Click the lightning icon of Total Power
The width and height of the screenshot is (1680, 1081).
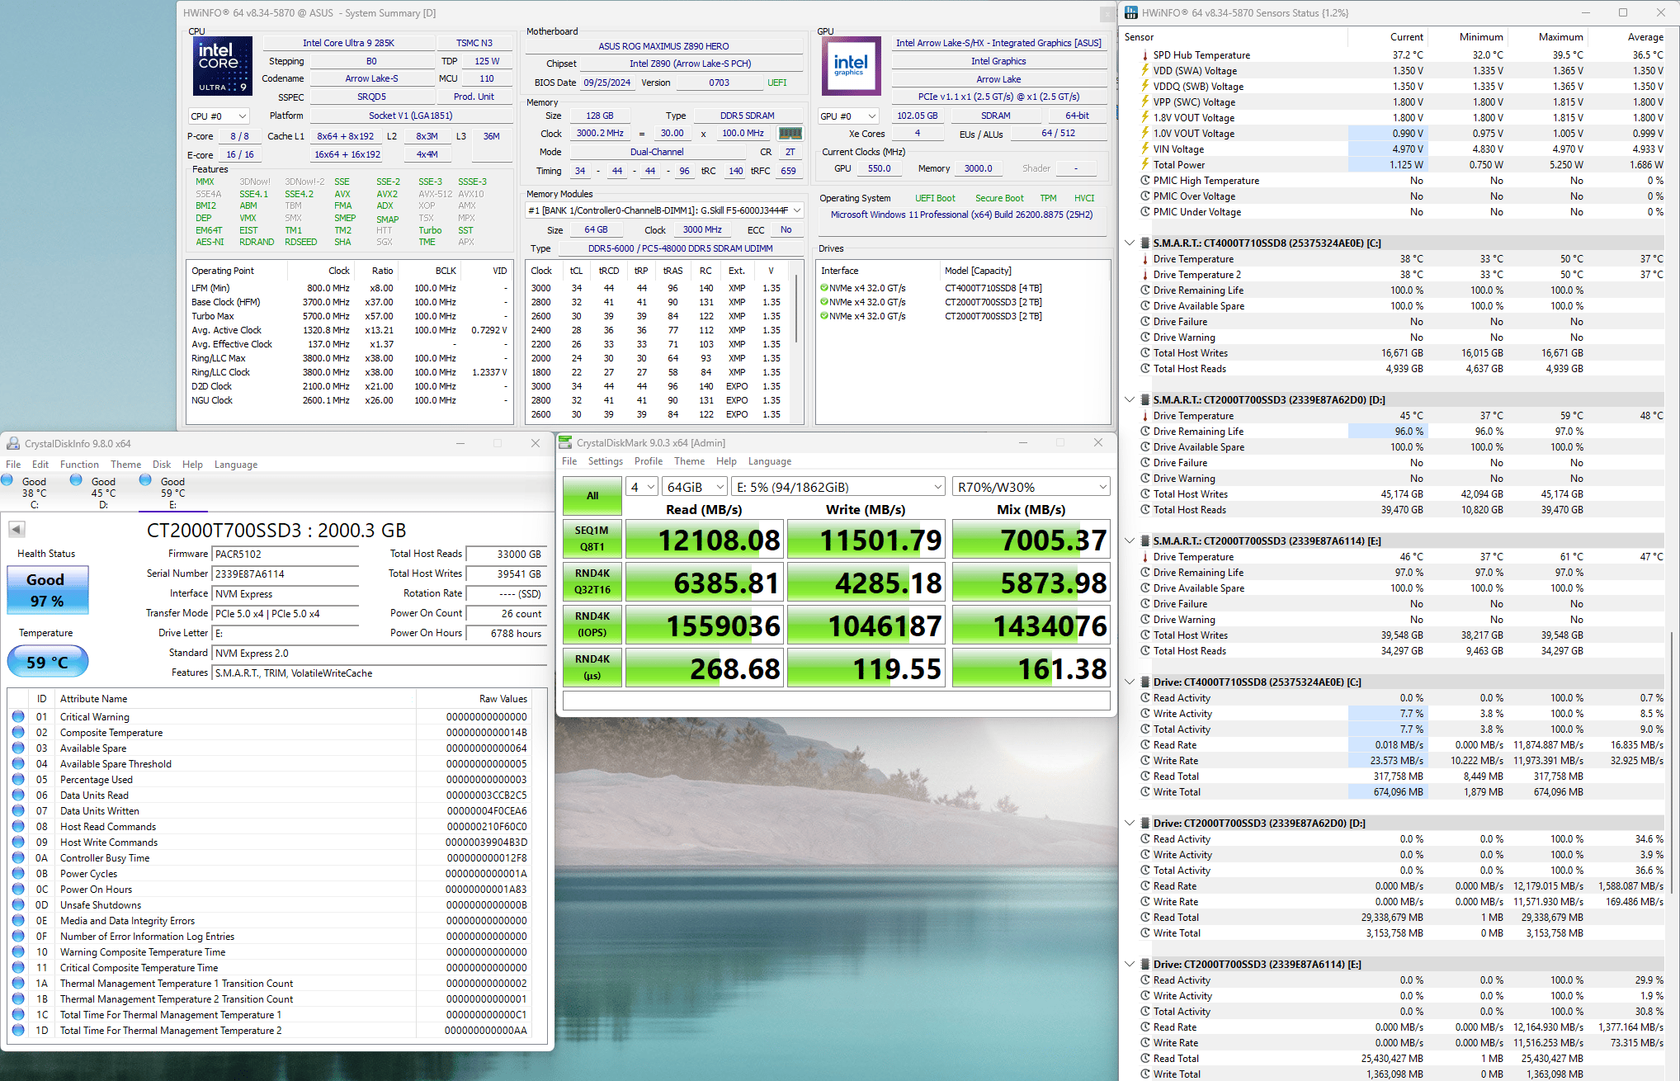(1145, 164)
